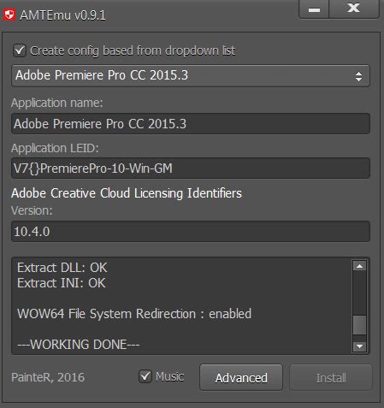Close the AMTEmu window
Screen dimensions: 384x408
[354, 9]
